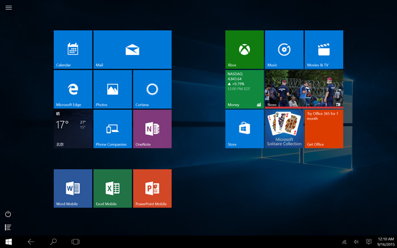The height and width of the screenshot is (248, 397).
Task: Open the Store tile
Action: [244, 129]
